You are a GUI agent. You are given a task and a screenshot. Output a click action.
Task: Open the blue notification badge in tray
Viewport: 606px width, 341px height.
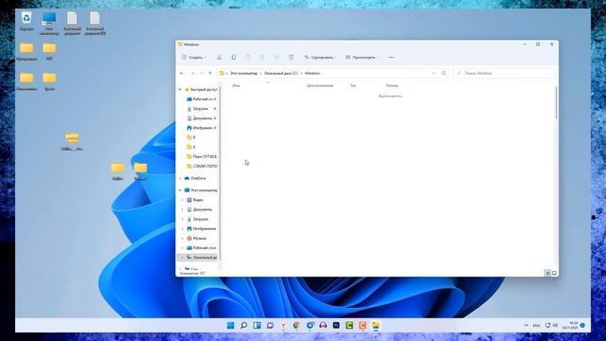click(582, 325)
